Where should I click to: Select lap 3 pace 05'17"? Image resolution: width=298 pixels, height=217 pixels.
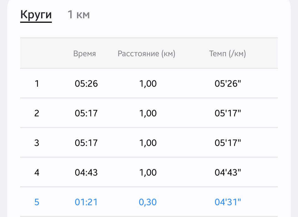click(x=228, y=143)
